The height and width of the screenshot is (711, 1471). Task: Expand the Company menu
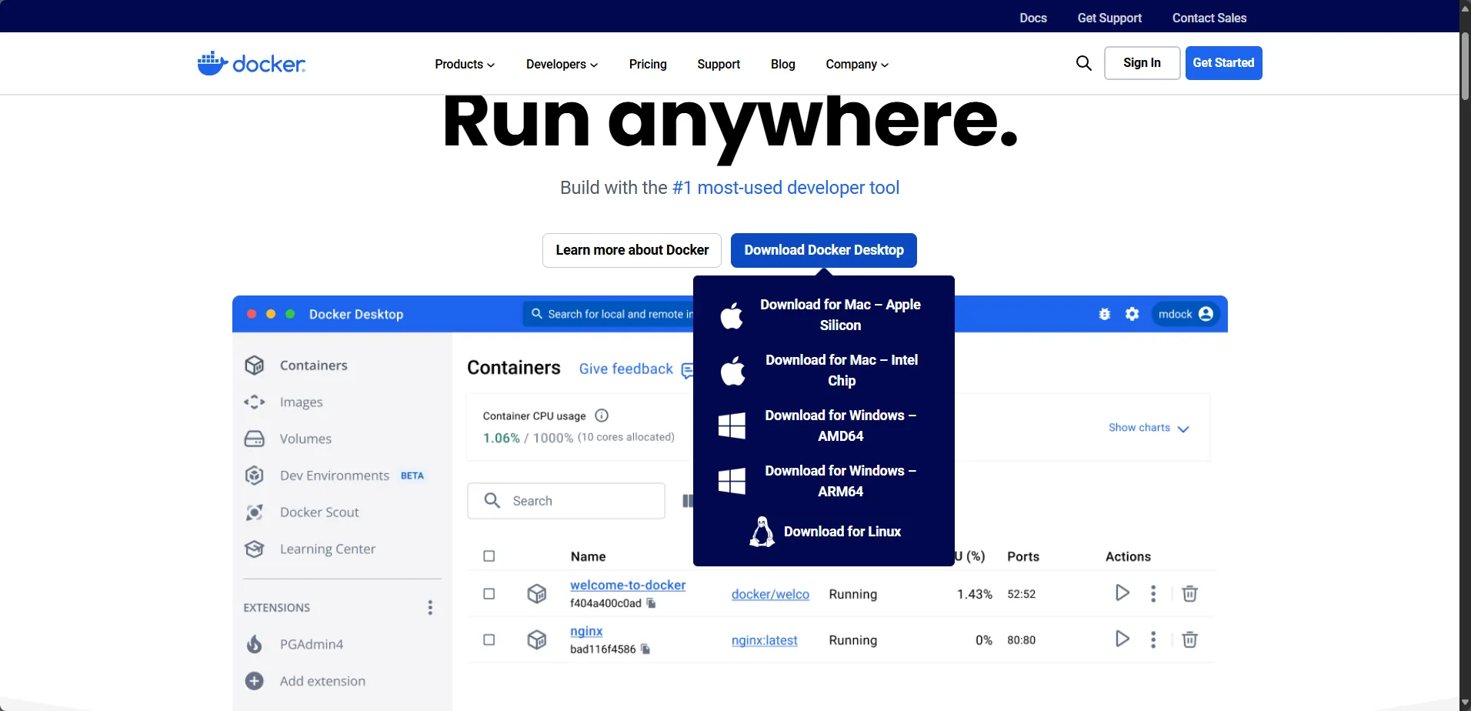click(857, 65)
